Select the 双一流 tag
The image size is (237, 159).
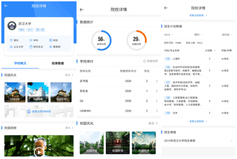pyautogui.click(x=40, y=30)
